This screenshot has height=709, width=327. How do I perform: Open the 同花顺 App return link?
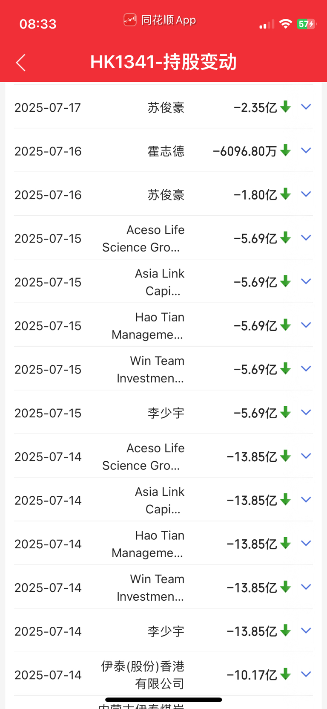pyautogui.click(x=160, y=20)
